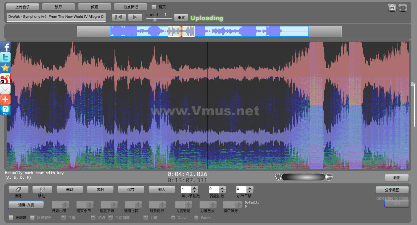
Task: Increase the 小节平移 stepper value
Action: tap(250, 188)
